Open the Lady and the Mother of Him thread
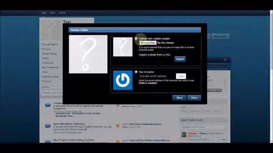 coord(150,140)
